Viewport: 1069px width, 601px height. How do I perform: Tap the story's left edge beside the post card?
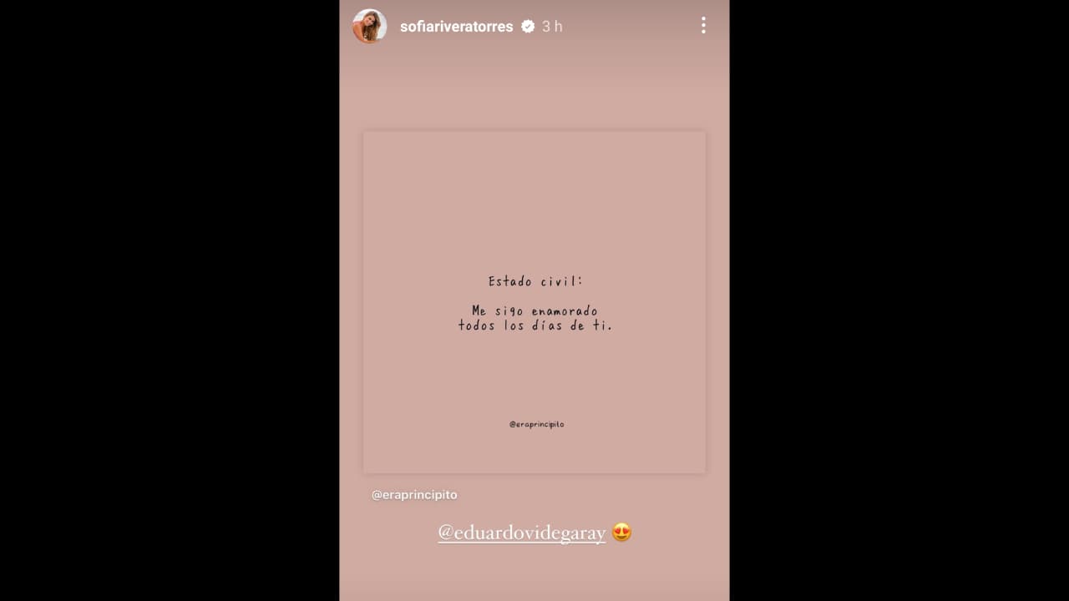(351, 302)
